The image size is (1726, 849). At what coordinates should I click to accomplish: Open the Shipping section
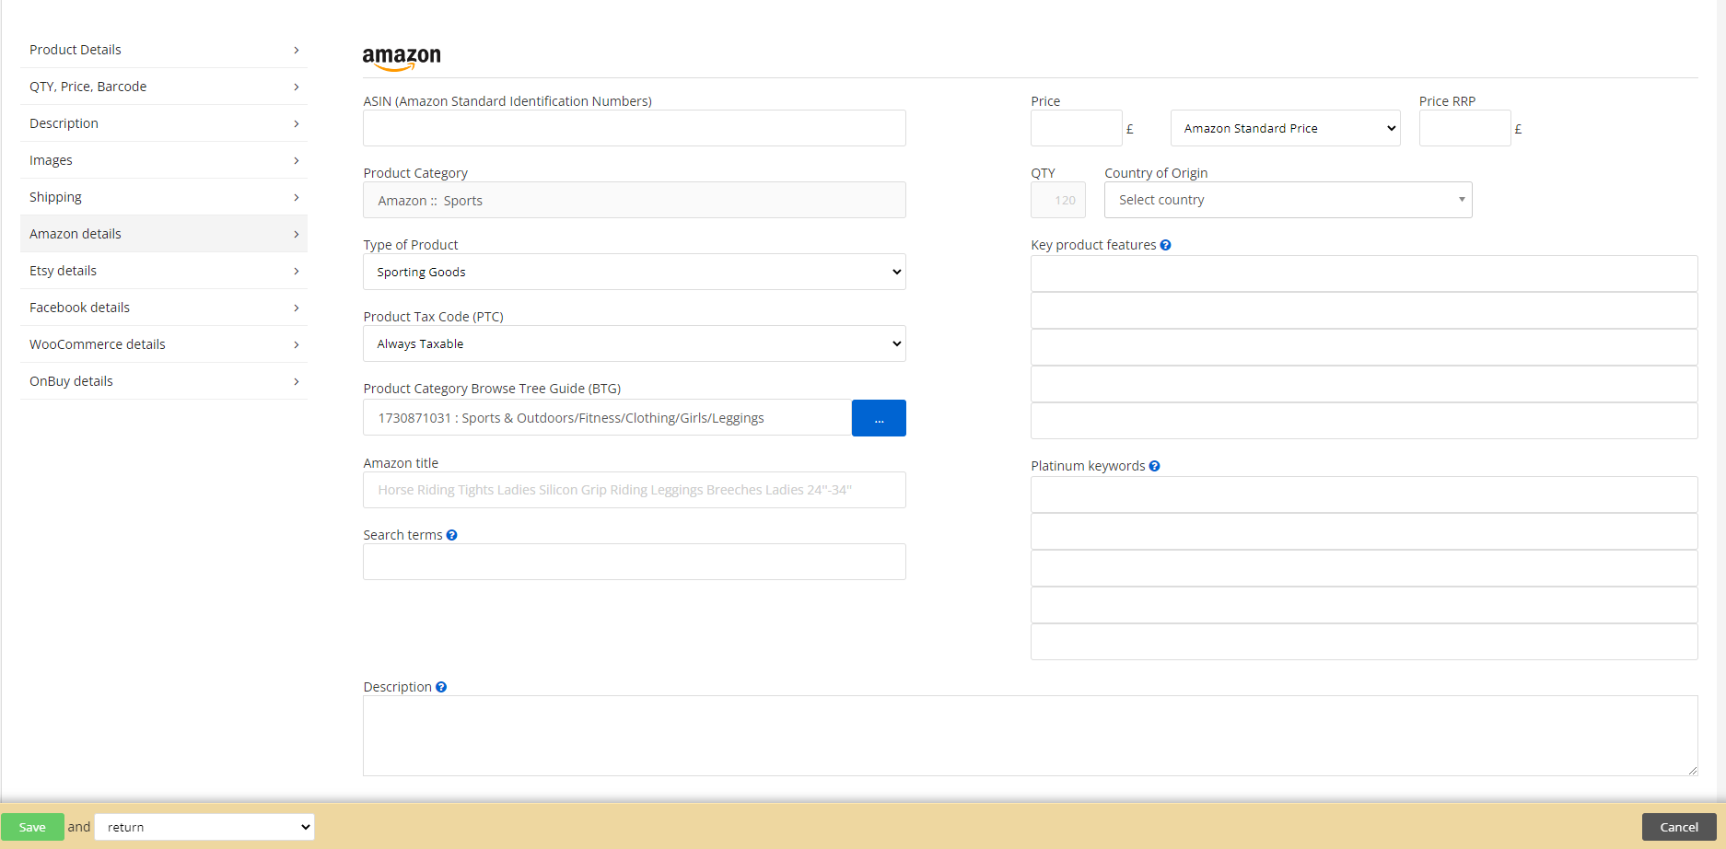[x=164, y=197]
